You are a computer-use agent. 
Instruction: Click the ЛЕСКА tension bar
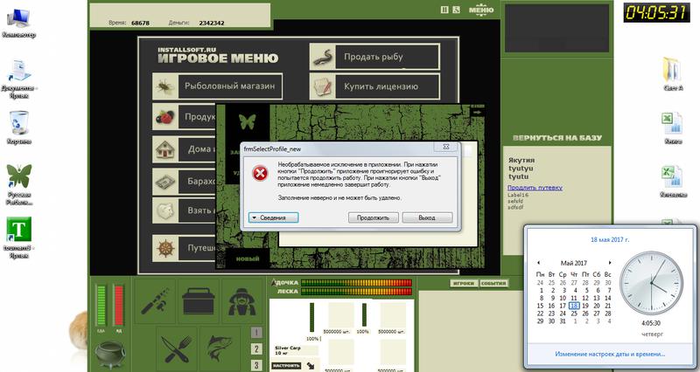[356, 292]
